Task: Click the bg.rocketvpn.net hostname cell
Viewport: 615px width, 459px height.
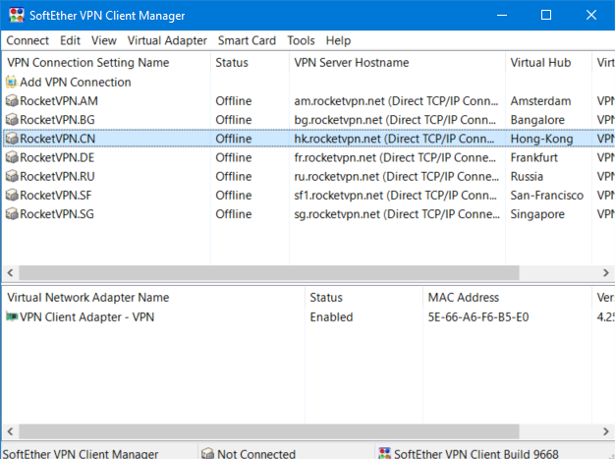Action: click(395, 120)
